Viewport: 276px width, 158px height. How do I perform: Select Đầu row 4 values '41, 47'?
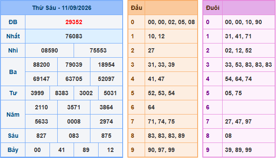tap(156, 79)
